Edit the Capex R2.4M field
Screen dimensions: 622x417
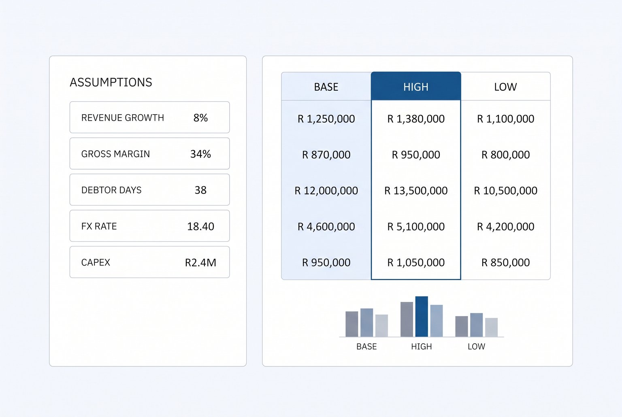[149, 262]
